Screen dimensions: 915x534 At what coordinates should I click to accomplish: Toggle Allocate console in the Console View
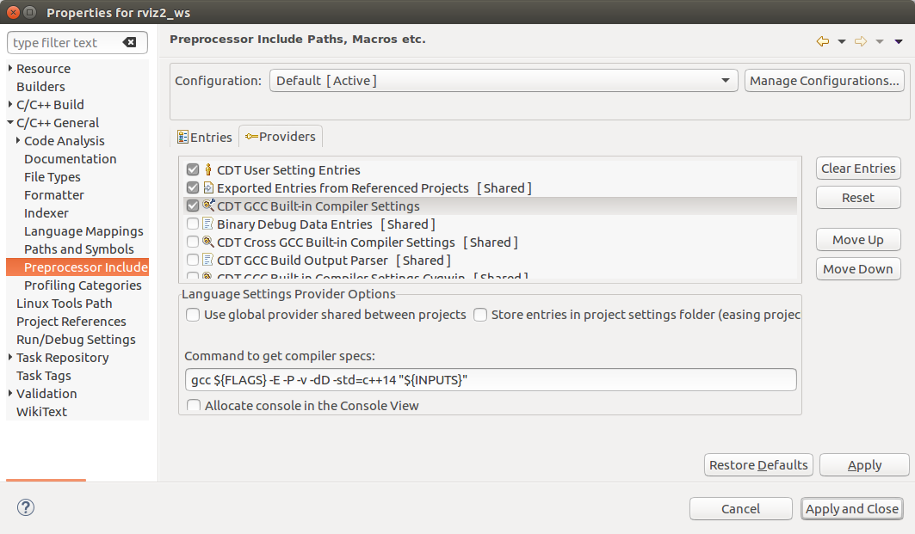tap(194, 406)
